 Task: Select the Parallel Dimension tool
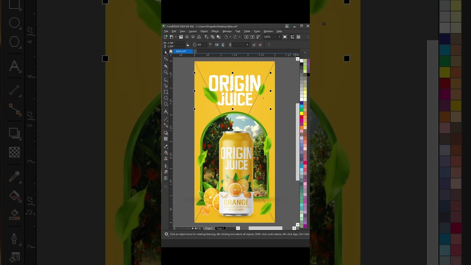166,119
